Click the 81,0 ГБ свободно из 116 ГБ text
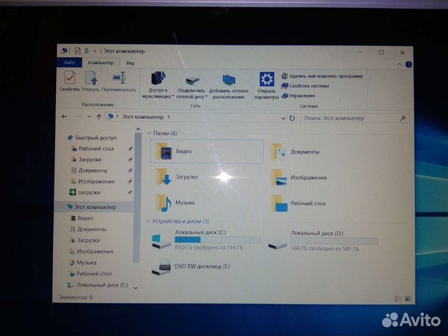 click(209, 248)
